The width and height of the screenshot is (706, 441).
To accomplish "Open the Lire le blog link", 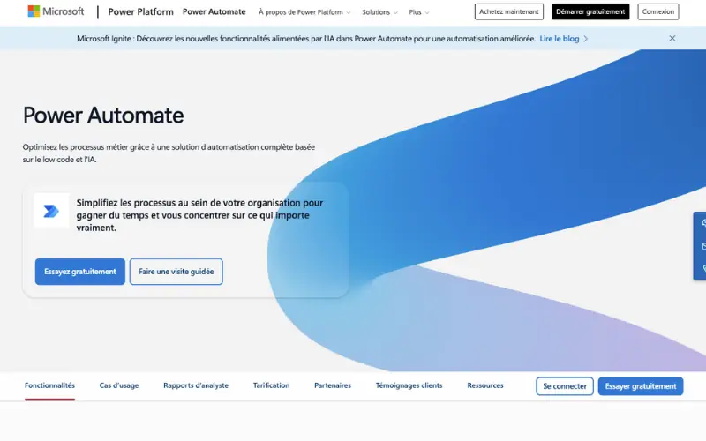I will click(x=560, y=39).
